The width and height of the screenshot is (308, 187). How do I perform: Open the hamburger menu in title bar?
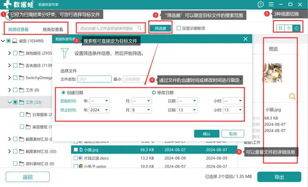point(271,4)
